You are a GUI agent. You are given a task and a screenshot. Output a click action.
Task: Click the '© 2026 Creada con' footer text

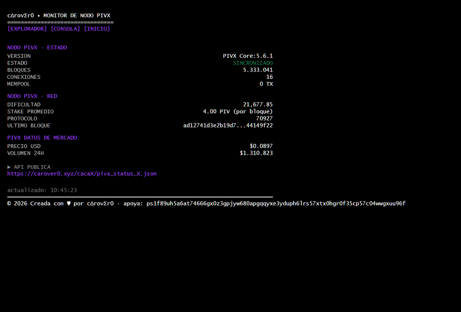pos(35,204)
